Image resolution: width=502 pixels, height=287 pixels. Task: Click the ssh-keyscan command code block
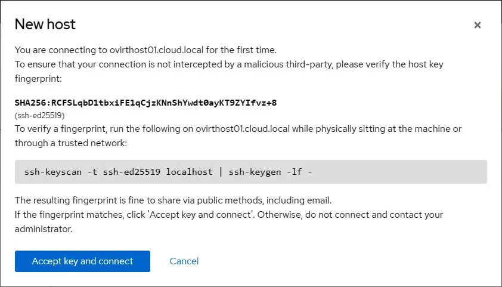pos(250,172)
